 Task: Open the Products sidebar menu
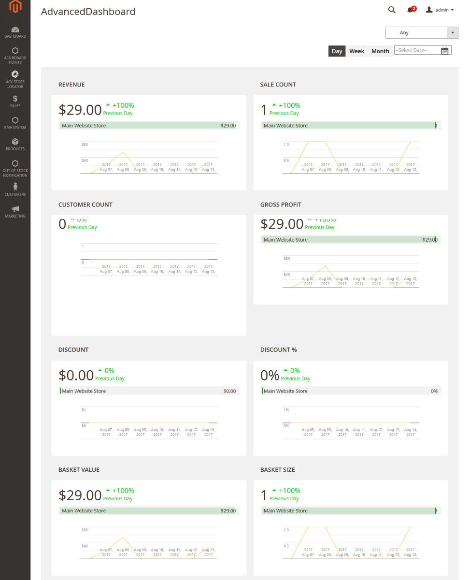(15, 144)
